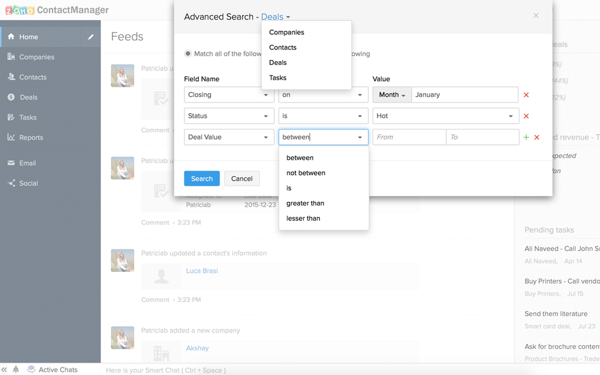Cancel the advanced search
The height and width of the screenshot is (375, 600).
tap(242, 178)
